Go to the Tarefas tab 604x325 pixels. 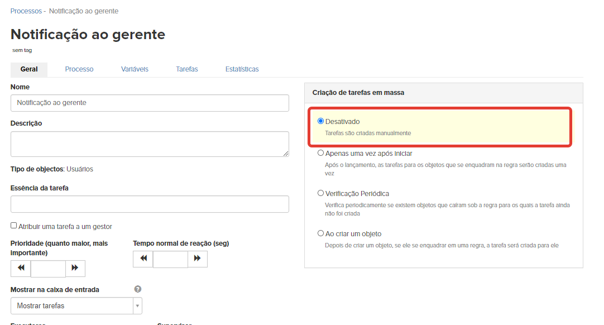[x=187, y=69]
